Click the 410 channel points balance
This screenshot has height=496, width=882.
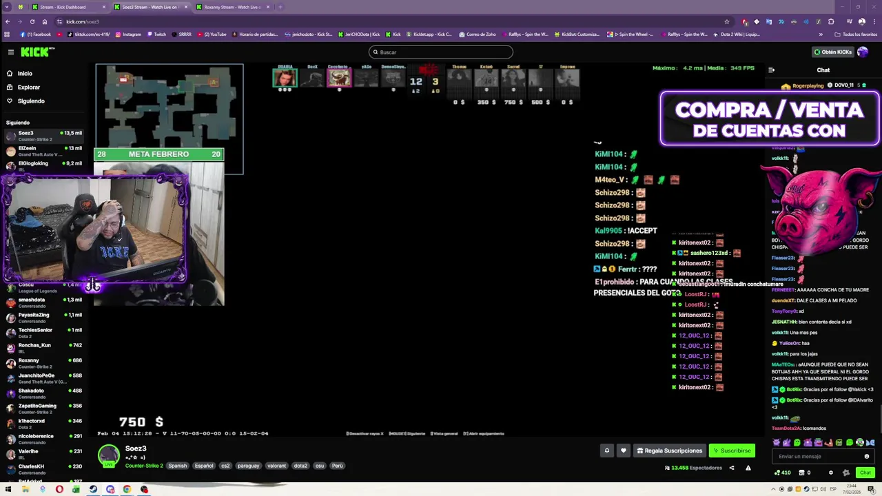[782, 473]
